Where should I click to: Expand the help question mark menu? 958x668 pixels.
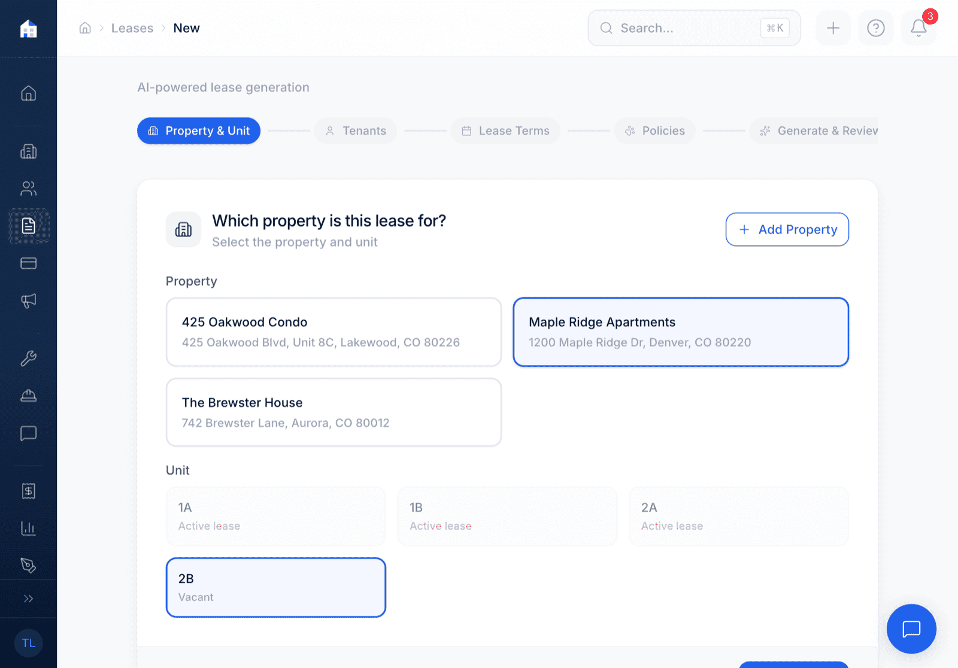click(x=875, y=28)
